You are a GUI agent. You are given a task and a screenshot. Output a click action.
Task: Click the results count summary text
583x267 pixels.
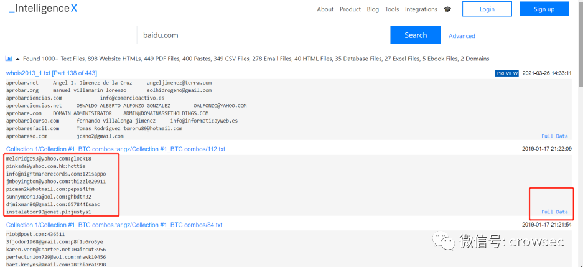pyautogui.click(x=256, y=59)
